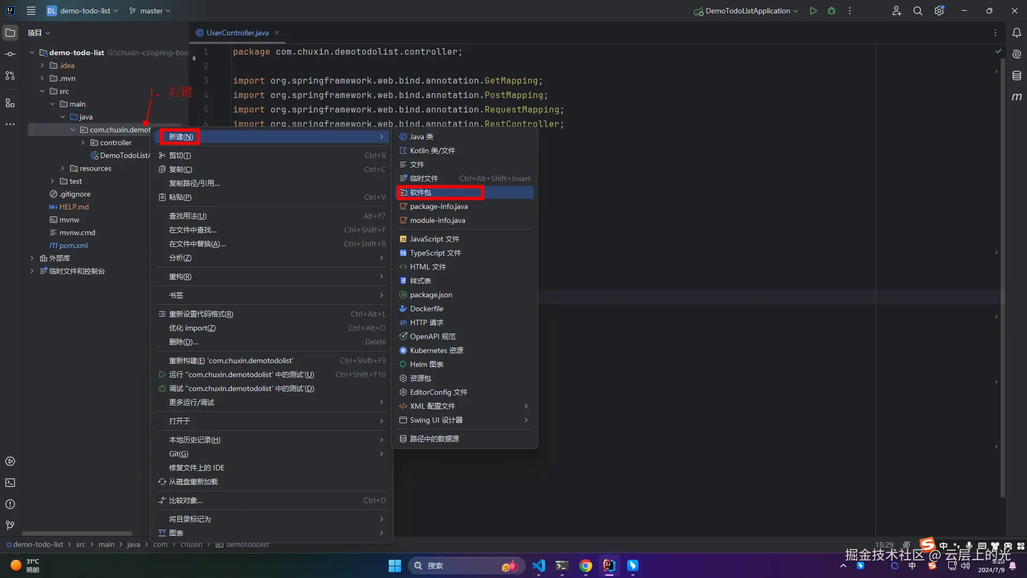
Task: Open Search Everywhere magnifier
Action: point(918,11)
